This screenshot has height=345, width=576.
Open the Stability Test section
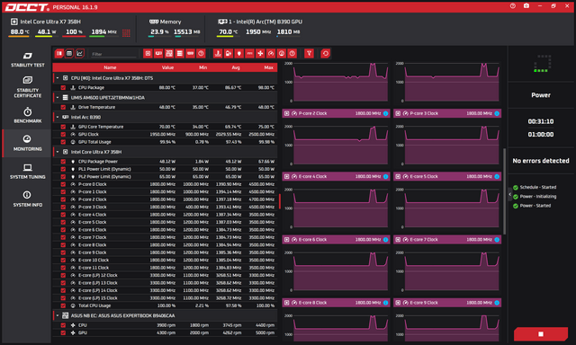coord(28,59)
